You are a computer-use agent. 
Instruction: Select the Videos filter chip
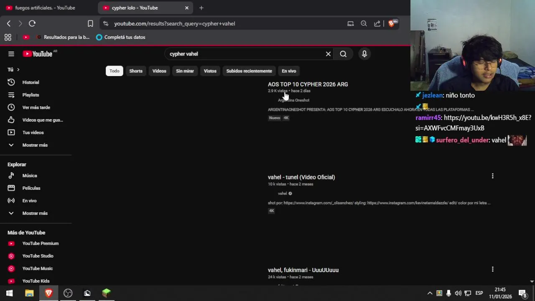[x=159, y=71]
